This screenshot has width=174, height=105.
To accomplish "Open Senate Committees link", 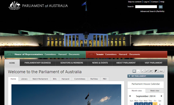I will point(111,54).
